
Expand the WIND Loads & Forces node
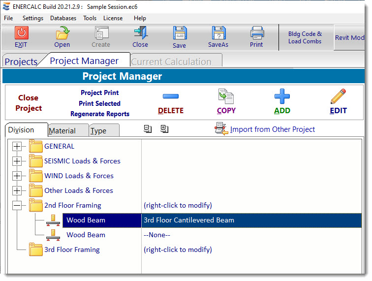tap(17, 176)
